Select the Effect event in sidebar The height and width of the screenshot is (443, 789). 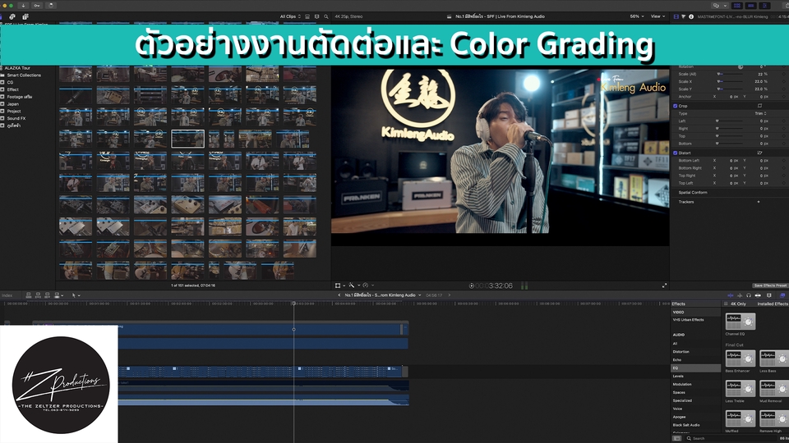point(12,89)
